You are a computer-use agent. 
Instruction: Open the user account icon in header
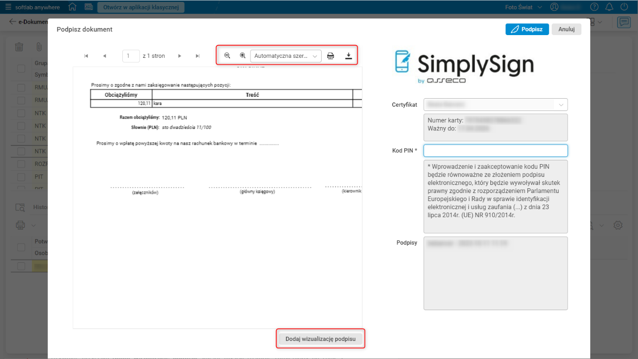pos(555,7)
